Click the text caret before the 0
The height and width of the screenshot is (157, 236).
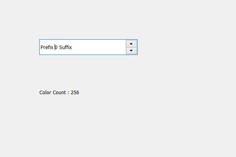tap(55, 47)
